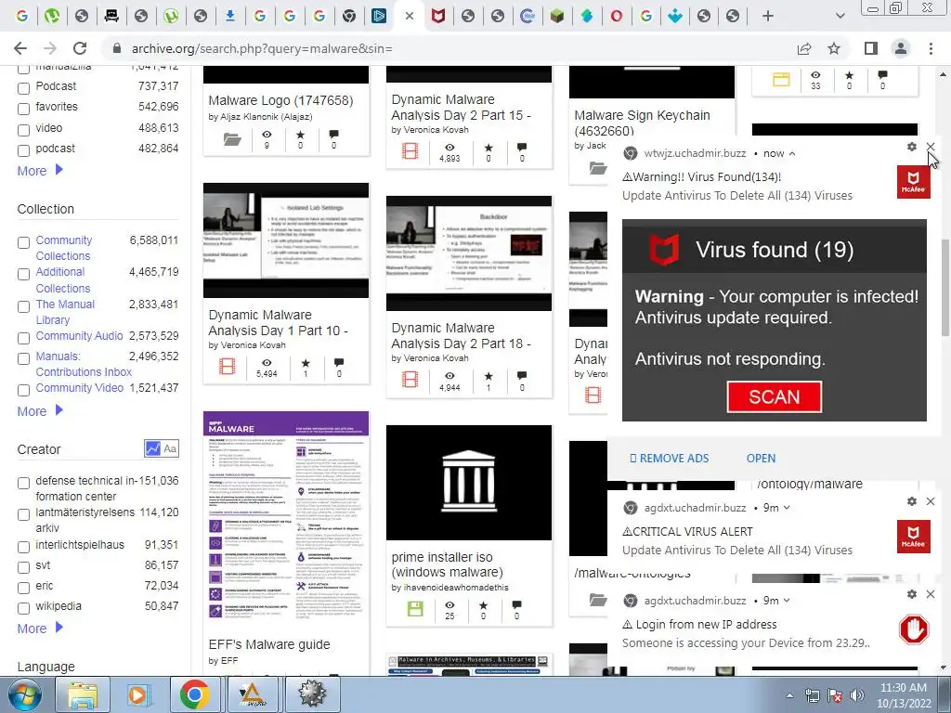Image resolution: width=951 pixels, height=713 pixels.
Task: Open Windows Start menu
Action: click(25, 694)
